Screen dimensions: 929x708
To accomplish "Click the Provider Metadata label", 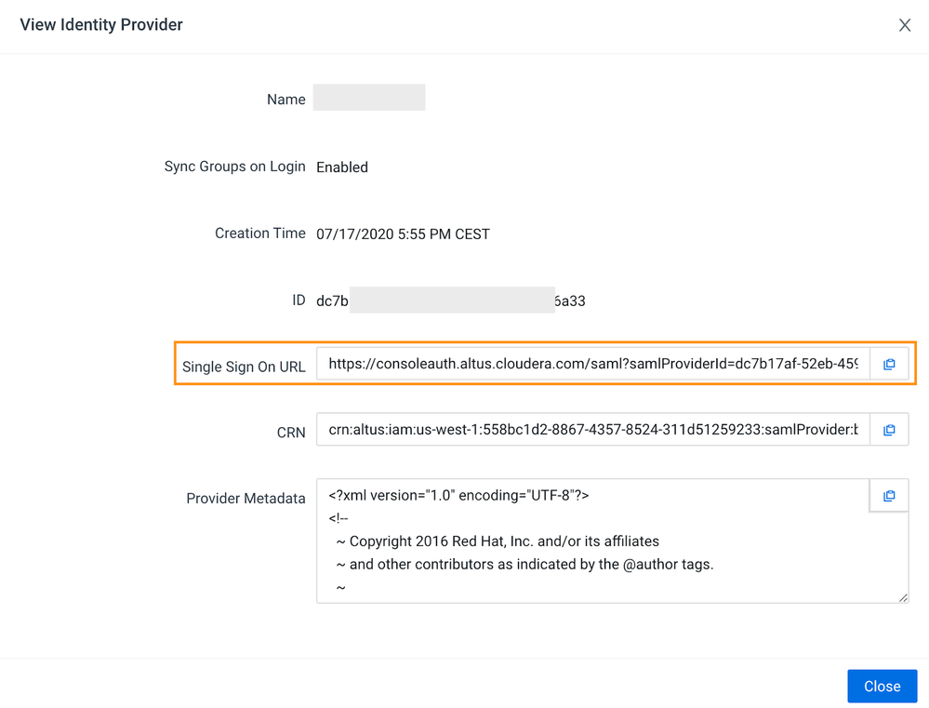I will [246, 499].
